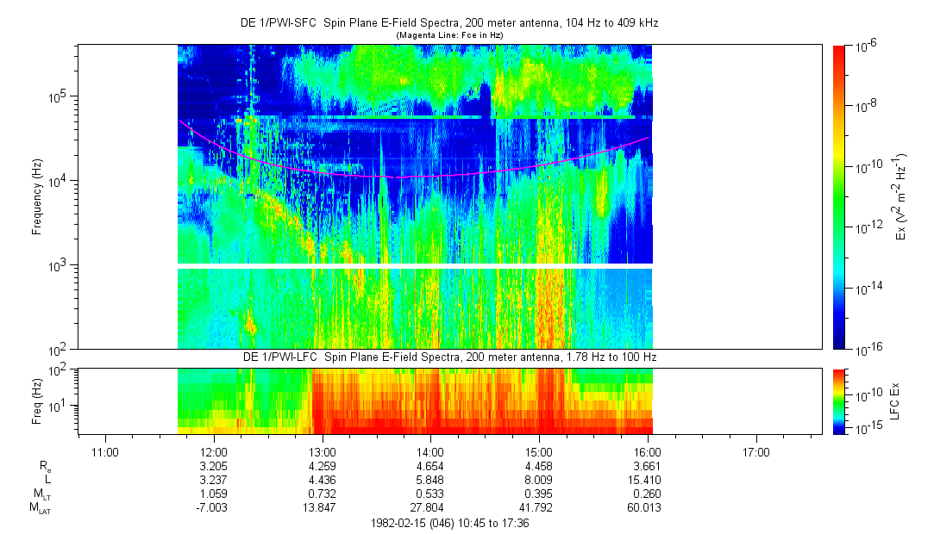Screen dimensions: 934x534
Task: Click the 'Freq (Hz)' lower panel axis label
Action: (x=36, y=400)
